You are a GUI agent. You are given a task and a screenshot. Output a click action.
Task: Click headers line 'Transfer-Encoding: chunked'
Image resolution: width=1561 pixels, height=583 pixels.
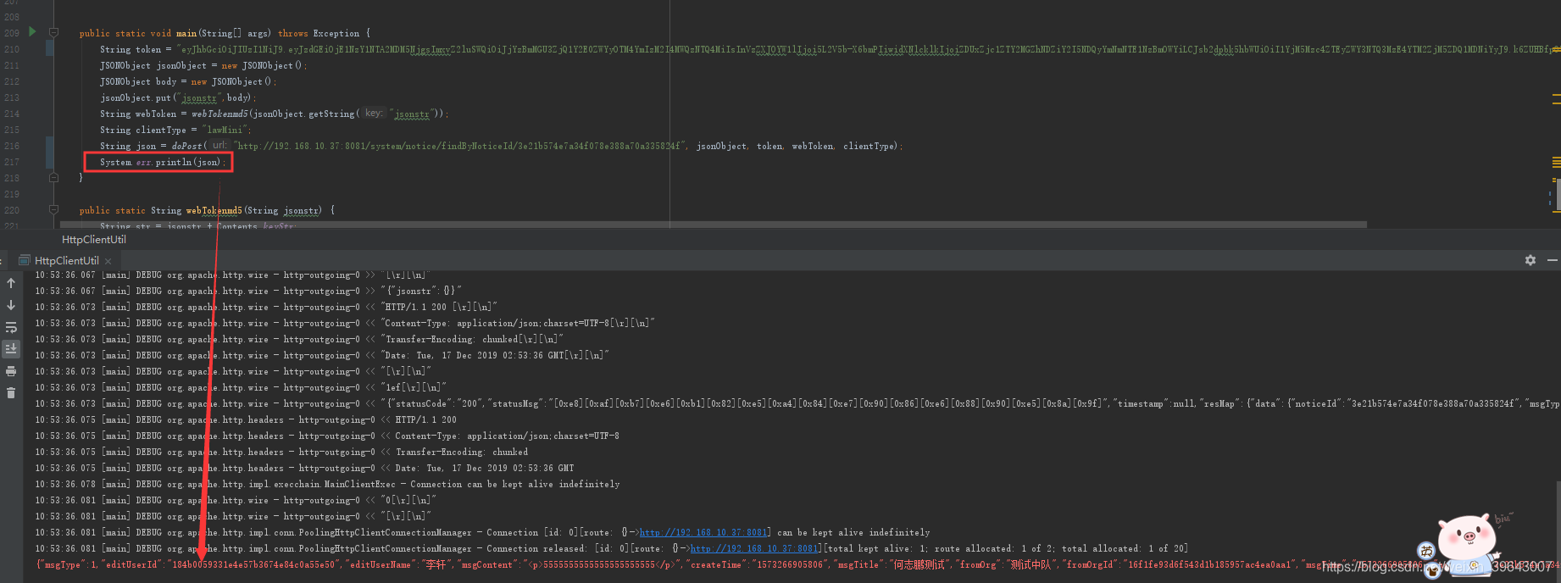click(x=281, y=452)
